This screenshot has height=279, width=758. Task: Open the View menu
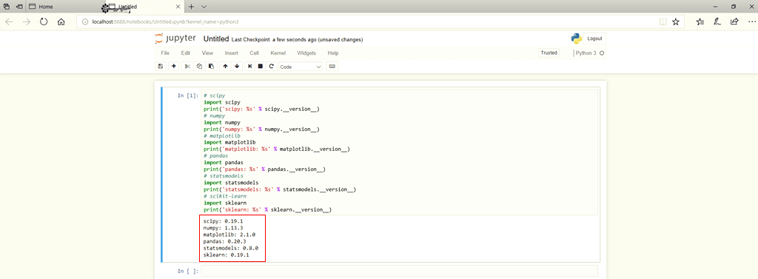click(207, 53)
